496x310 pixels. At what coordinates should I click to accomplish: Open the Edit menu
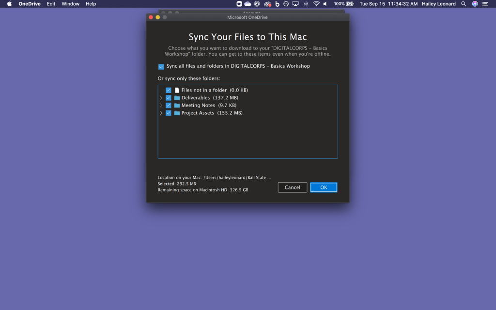click(51, 4)
